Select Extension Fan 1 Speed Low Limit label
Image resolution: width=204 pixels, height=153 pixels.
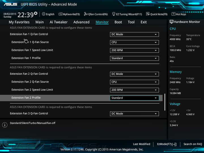[32, 50]
